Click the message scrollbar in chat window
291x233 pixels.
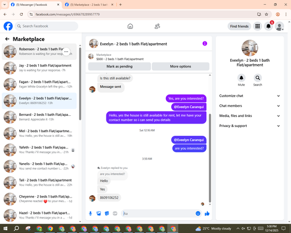pos(210,158)
